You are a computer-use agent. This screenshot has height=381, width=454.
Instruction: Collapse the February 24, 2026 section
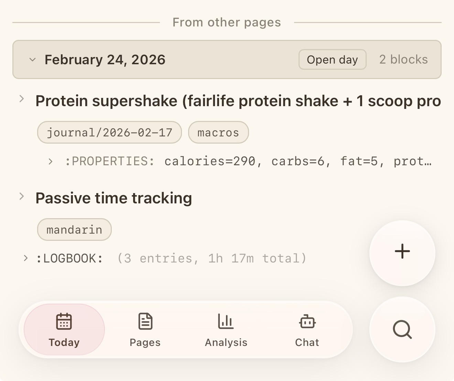tap(32, 60)
